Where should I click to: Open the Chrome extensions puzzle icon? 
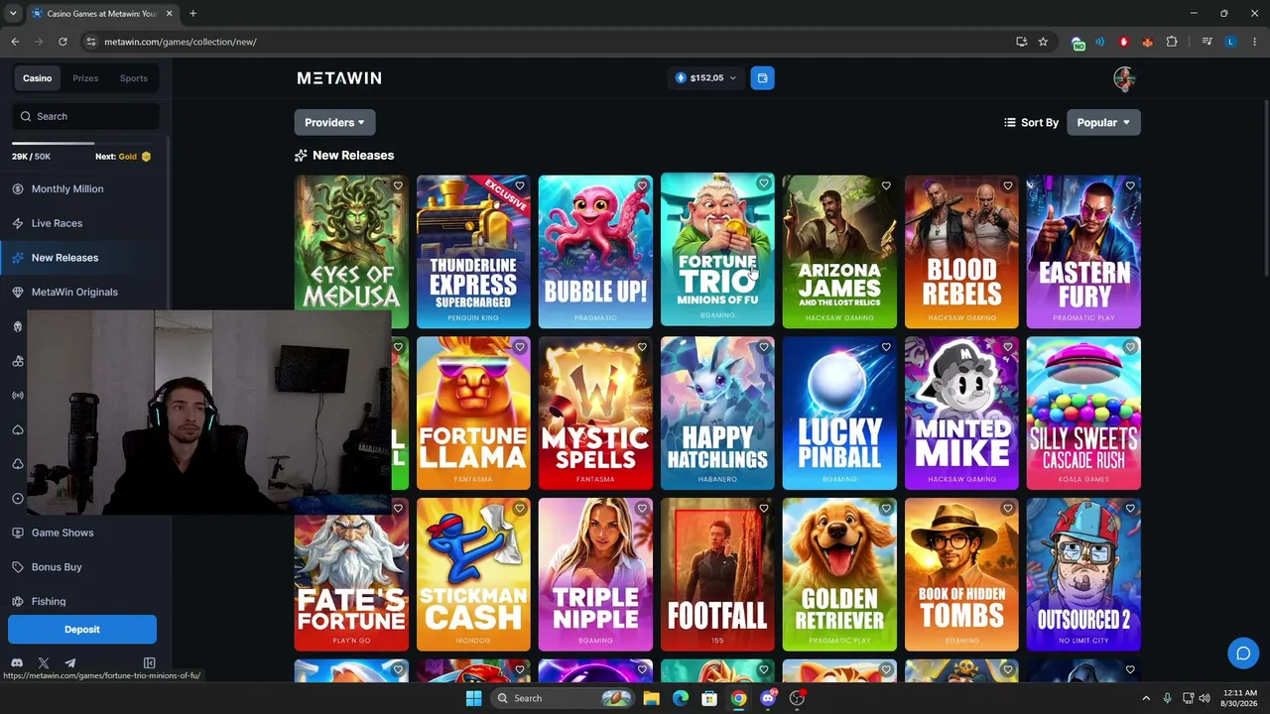click(x=1172, y=42)
